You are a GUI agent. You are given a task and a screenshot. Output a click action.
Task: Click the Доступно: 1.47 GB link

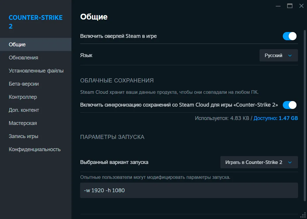tap(276, 118)
